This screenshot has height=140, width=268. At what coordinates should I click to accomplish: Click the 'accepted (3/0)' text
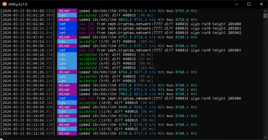click(x=94, y=42)
